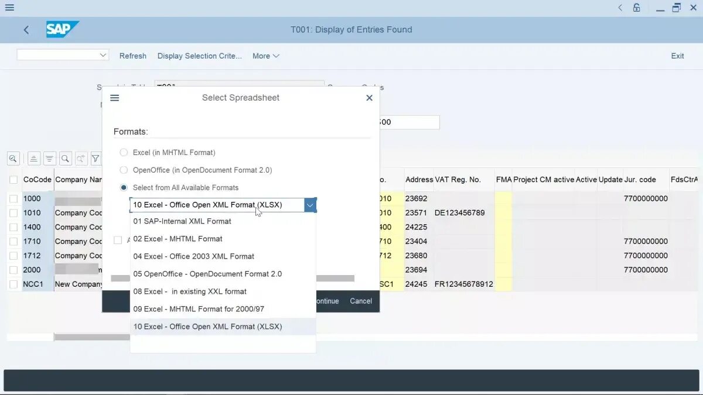
Task: Expand the More menu
Action: click(x=266, y=56)
